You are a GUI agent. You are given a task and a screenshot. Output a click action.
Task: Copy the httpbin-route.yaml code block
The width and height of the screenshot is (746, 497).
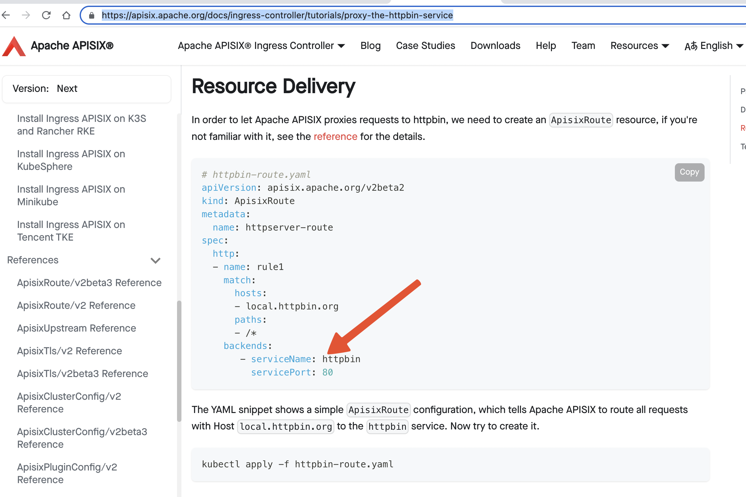point(689,172)
